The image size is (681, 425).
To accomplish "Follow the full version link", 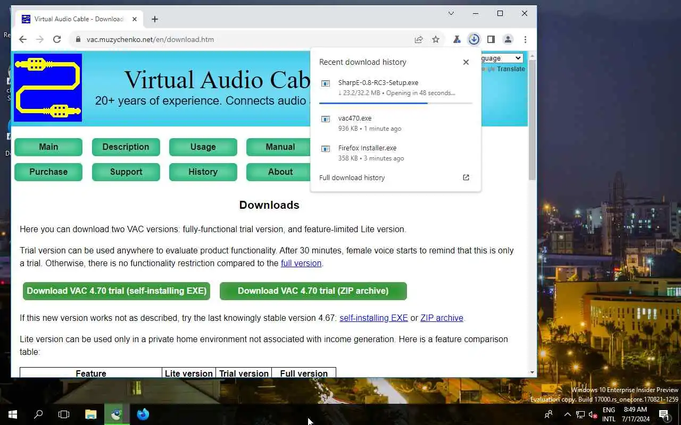I will (x=301, y=263).
